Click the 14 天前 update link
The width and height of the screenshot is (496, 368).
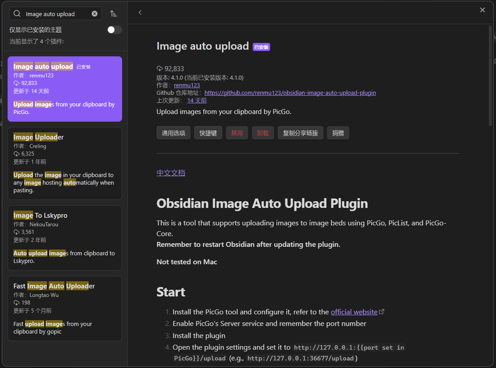point(197,100)
